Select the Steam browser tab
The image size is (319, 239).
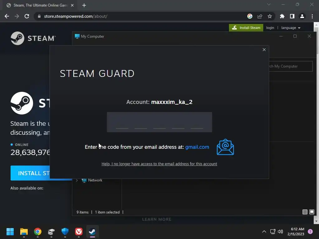click(x=40, y=5)
